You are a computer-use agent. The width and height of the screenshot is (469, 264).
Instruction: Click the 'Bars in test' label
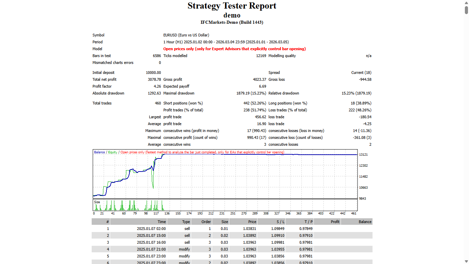pos(102,56)
